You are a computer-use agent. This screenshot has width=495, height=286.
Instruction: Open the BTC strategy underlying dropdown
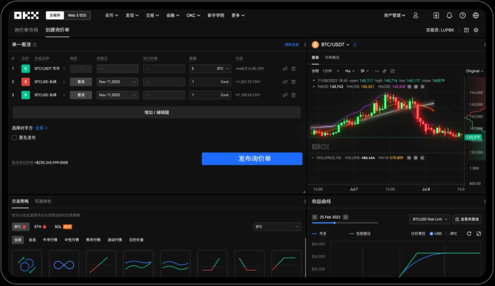pyautogui.click(x=277, y=227)
